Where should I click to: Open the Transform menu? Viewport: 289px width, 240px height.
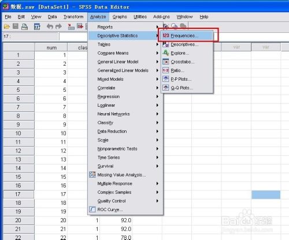[73, 17]
